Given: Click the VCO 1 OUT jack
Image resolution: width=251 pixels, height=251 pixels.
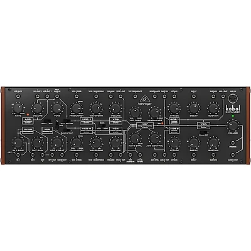Looking at the screenshot, I should [120, 97].
